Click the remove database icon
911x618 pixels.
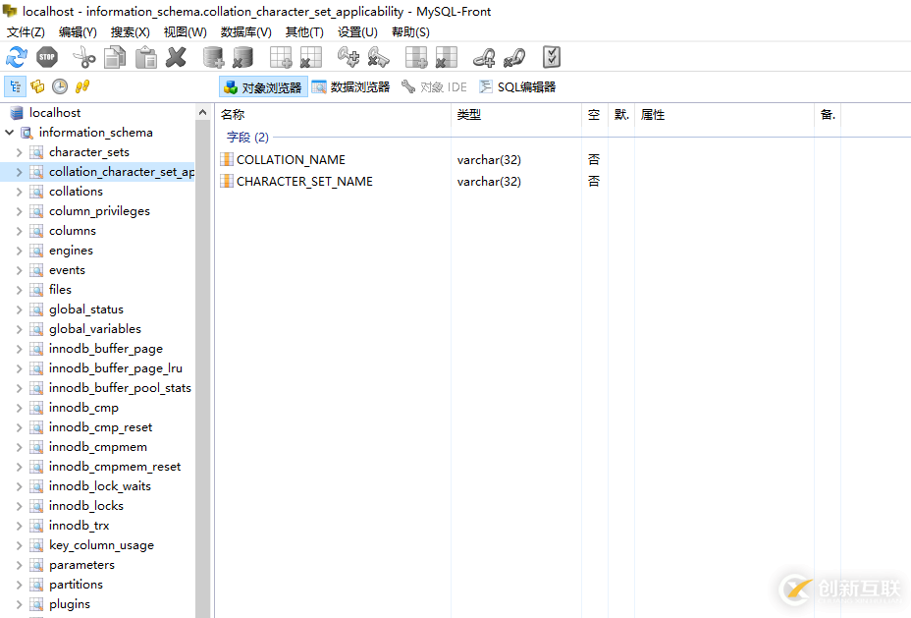(242, 57)
